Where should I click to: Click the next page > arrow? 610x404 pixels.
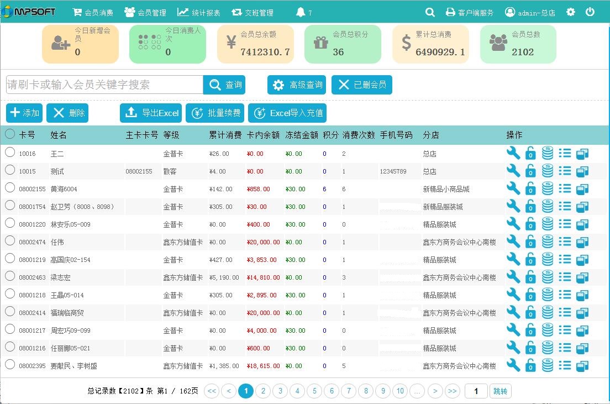coord(435,391)
